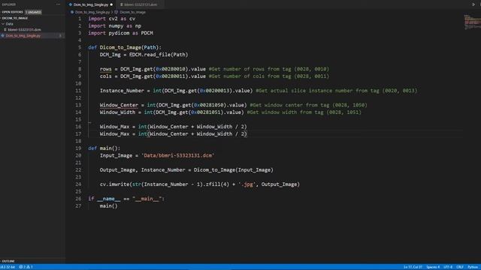Select Dcm_to_Img_Single.py in Explorer tree

click(x=23, y=35)
